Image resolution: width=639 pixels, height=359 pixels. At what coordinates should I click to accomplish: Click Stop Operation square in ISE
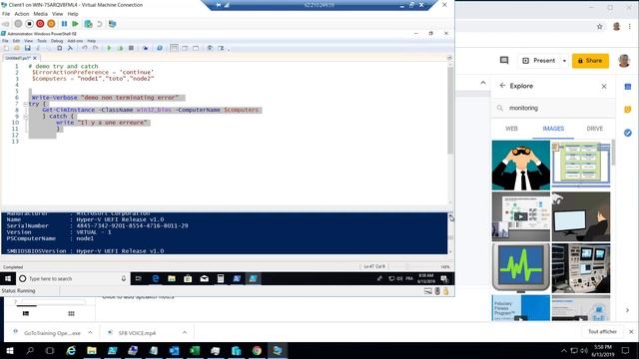pyautogui.click(x=131, y=48)
